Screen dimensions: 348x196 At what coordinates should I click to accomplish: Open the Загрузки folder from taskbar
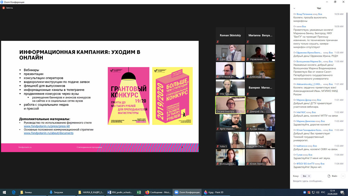(56, 192)
